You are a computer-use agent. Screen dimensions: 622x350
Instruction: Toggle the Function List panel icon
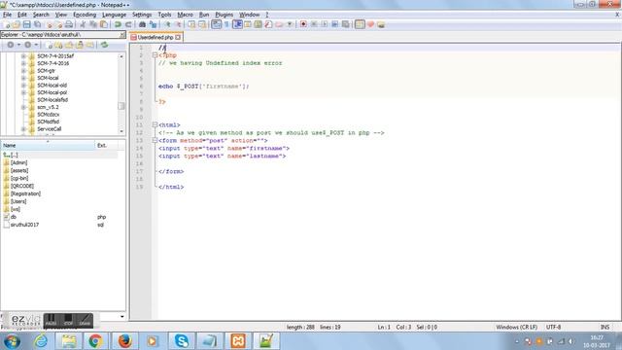click(x=268, y=24)
